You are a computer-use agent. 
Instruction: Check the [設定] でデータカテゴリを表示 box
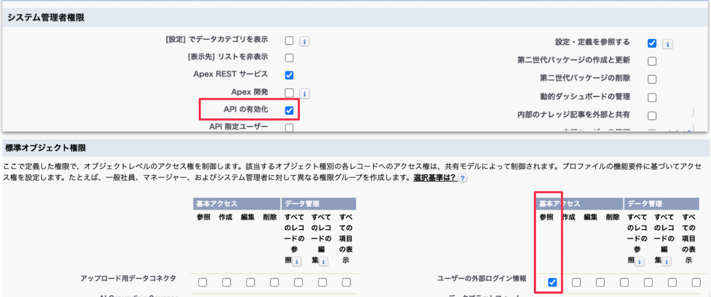(289, 41)
